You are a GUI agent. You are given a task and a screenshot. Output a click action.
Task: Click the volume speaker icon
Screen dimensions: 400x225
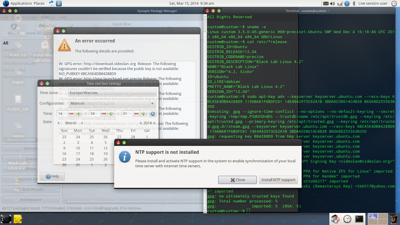[332, 4]
